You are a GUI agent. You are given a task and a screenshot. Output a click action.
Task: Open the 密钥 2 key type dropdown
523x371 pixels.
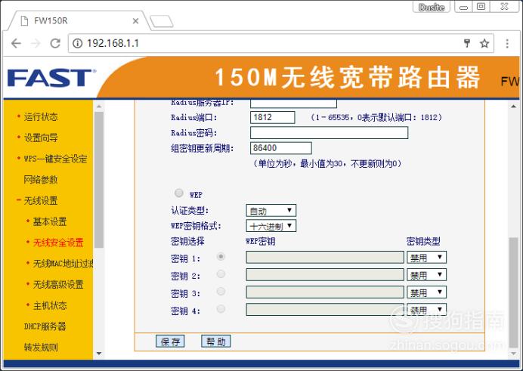click(426, 275)
